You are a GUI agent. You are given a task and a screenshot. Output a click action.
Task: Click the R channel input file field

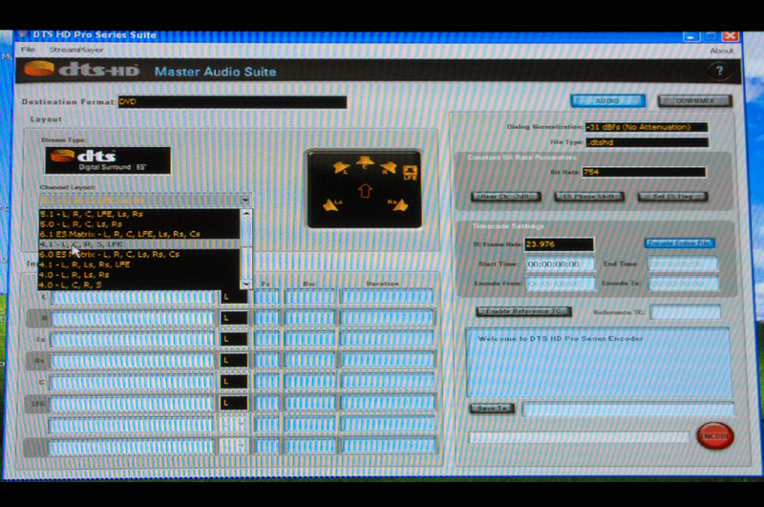point(132,318)
